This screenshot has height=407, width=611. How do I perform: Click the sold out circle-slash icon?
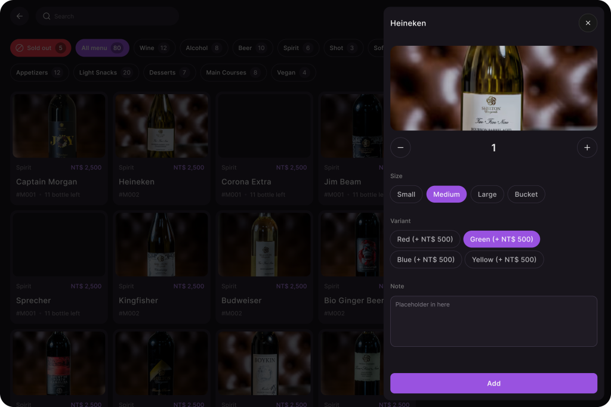(20, 48)
